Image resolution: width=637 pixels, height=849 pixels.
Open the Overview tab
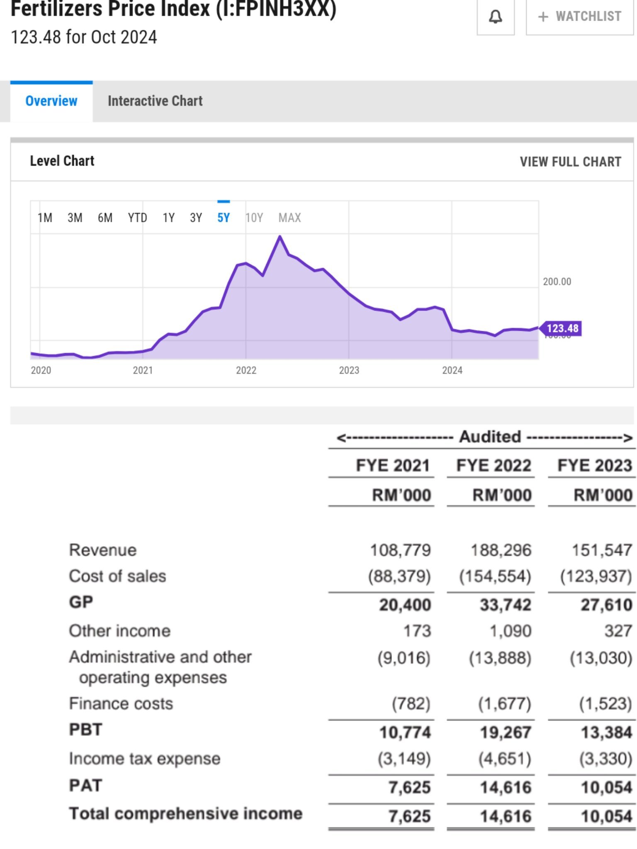pos(51,101)
